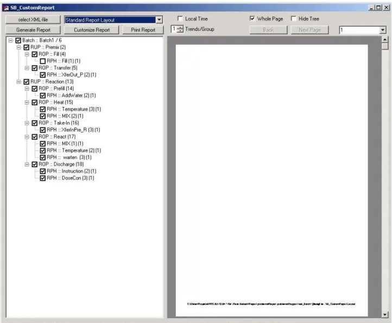Toggle the ROP :: Discharge (18) checkbox
The image size is (392, 323).
35,164
